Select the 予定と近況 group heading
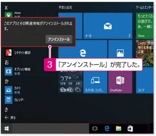156x136 pixels. [65, 8]
